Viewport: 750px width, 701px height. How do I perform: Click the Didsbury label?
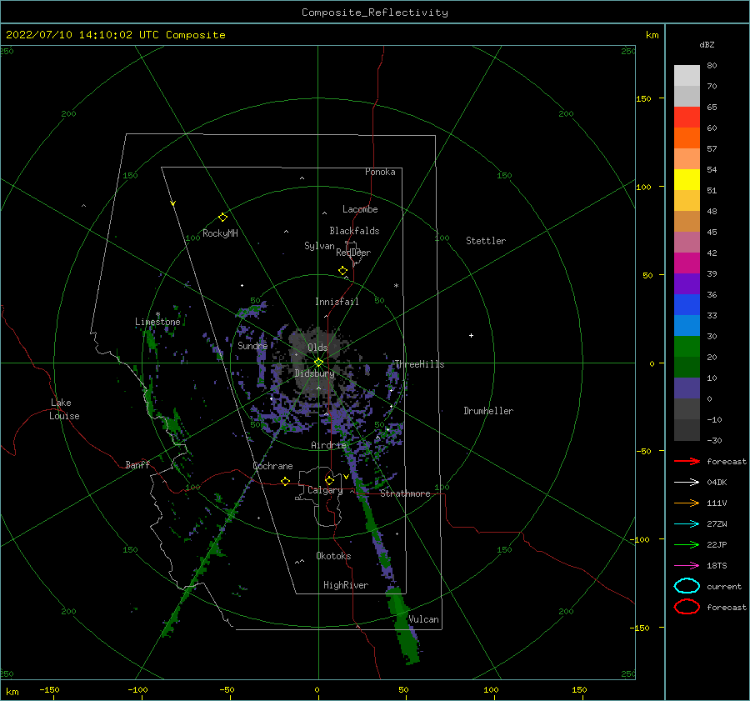314,373
